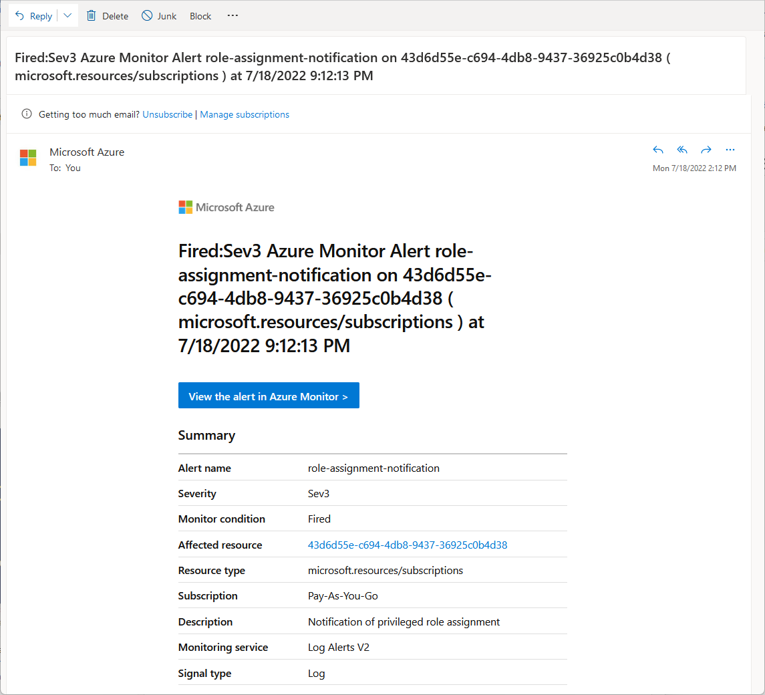Screen dimensions: 765x695
Task: Click the microsoft.resources/subscriptions resource type value
Action: tap(386, 570)
